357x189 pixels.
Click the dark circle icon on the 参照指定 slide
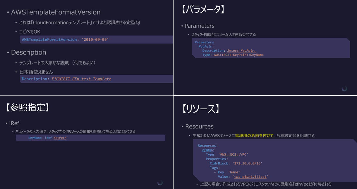click(x=160, y=183)
